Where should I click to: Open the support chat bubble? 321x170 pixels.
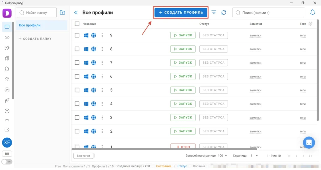[x=308, y=142]
